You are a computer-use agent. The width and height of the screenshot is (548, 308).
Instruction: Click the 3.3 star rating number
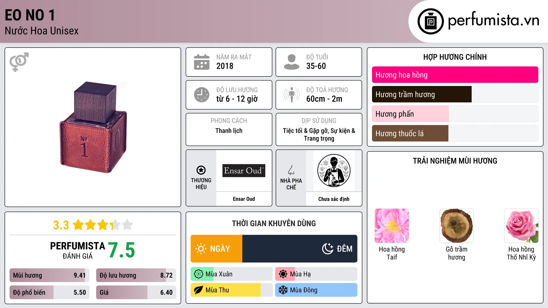click(61, 225)
